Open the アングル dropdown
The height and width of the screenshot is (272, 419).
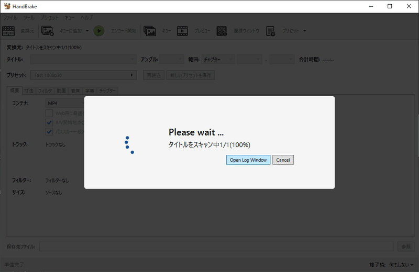[x=172, y=59]
